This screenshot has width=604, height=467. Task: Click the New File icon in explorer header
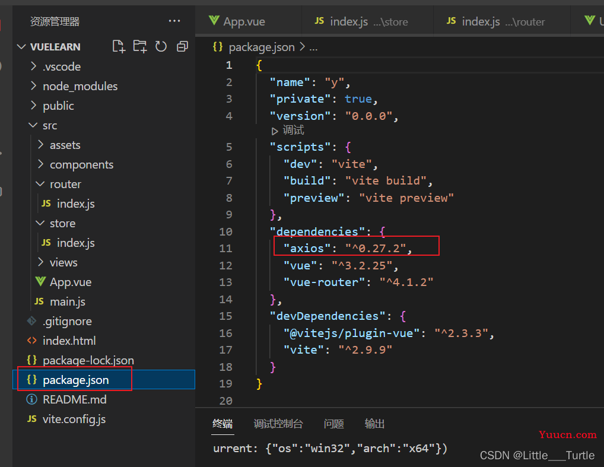tap(119, 47)
